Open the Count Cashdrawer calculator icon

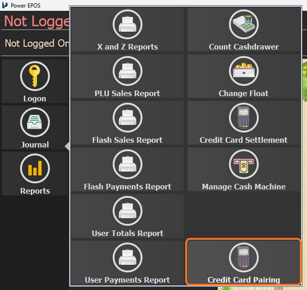(x=244, y=24)
